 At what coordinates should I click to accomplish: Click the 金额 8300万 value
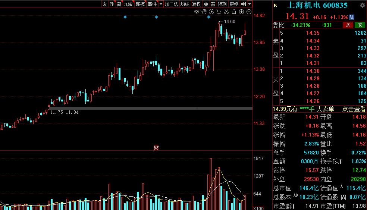point(310,161)
